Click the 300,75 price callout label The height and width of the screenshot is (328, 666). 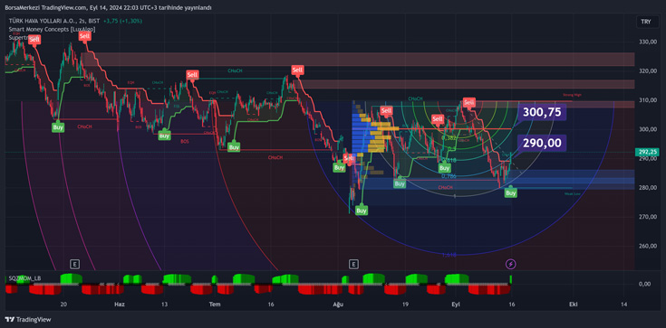click(x=542, y=112)
